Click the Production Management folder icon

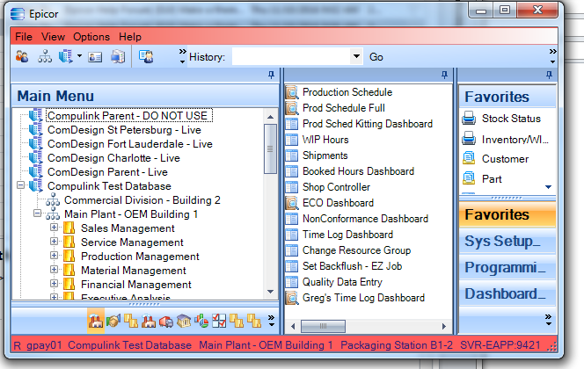69,257
